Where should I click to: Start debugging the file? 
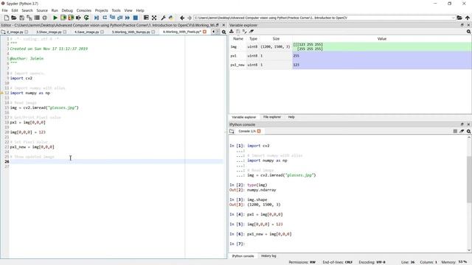point(97,18)
